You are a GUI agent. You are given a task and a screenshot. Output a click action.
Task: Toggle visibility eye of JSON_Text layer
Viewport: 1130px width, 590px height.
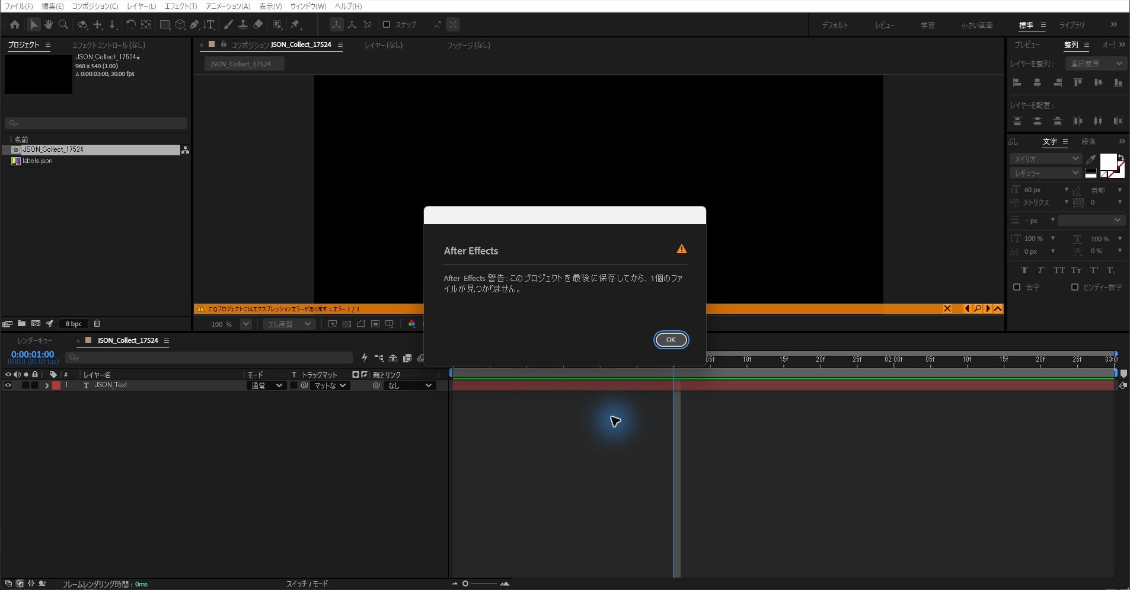(8, 385)
